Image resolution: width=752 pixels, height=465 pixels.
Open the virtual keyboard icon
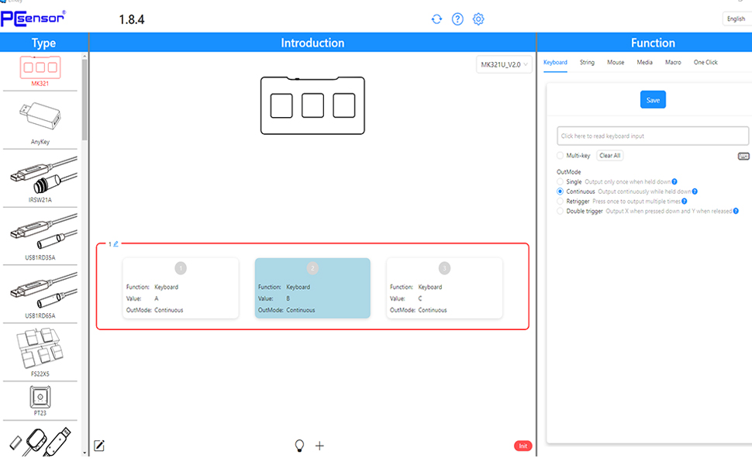pos(743,156)
